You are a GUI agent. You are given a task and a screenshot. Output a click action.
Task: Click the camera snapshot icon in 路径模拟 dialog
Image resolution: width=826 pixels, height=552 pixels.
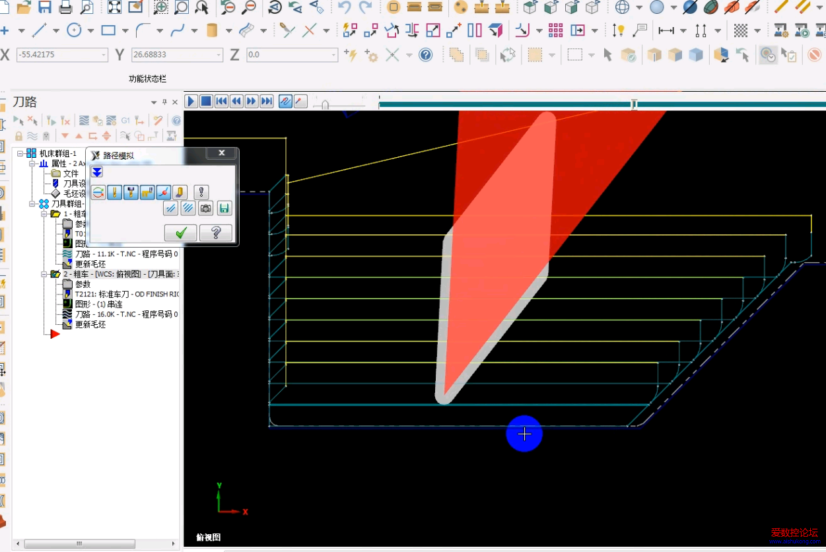(x=206, y=209)
